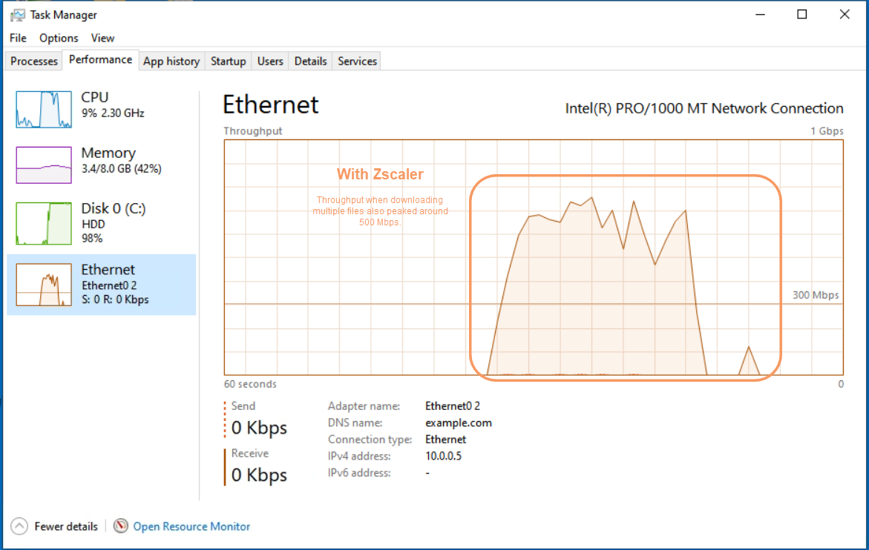Switch to the App history tab
Image resolution: width=869 pixels, height=550 pixels.
[171, 62]
